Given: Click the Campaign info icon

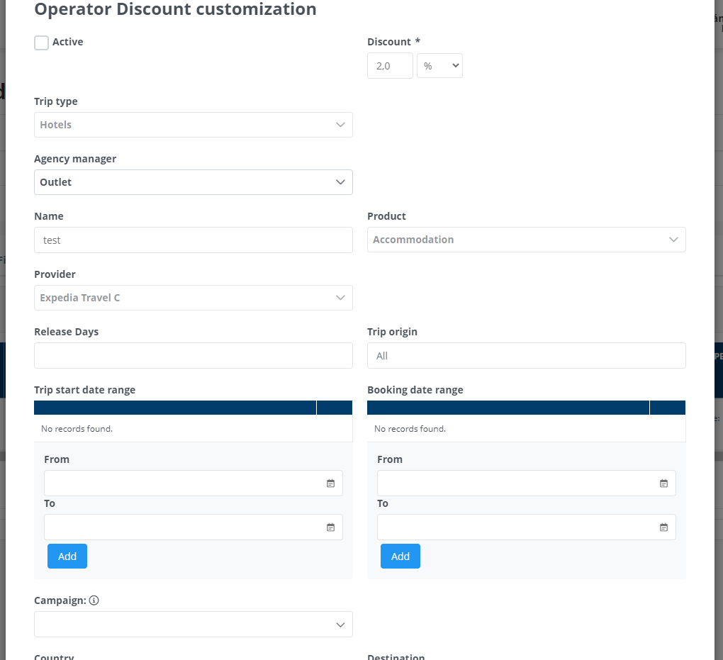Looking at the screenshot, I should pos(94,600).
